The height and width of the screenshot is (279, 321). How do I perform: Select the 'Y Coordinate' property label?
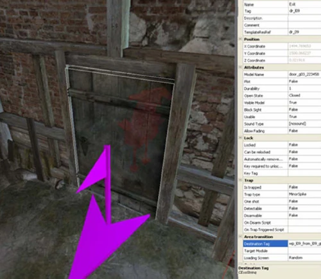(254, 53)
